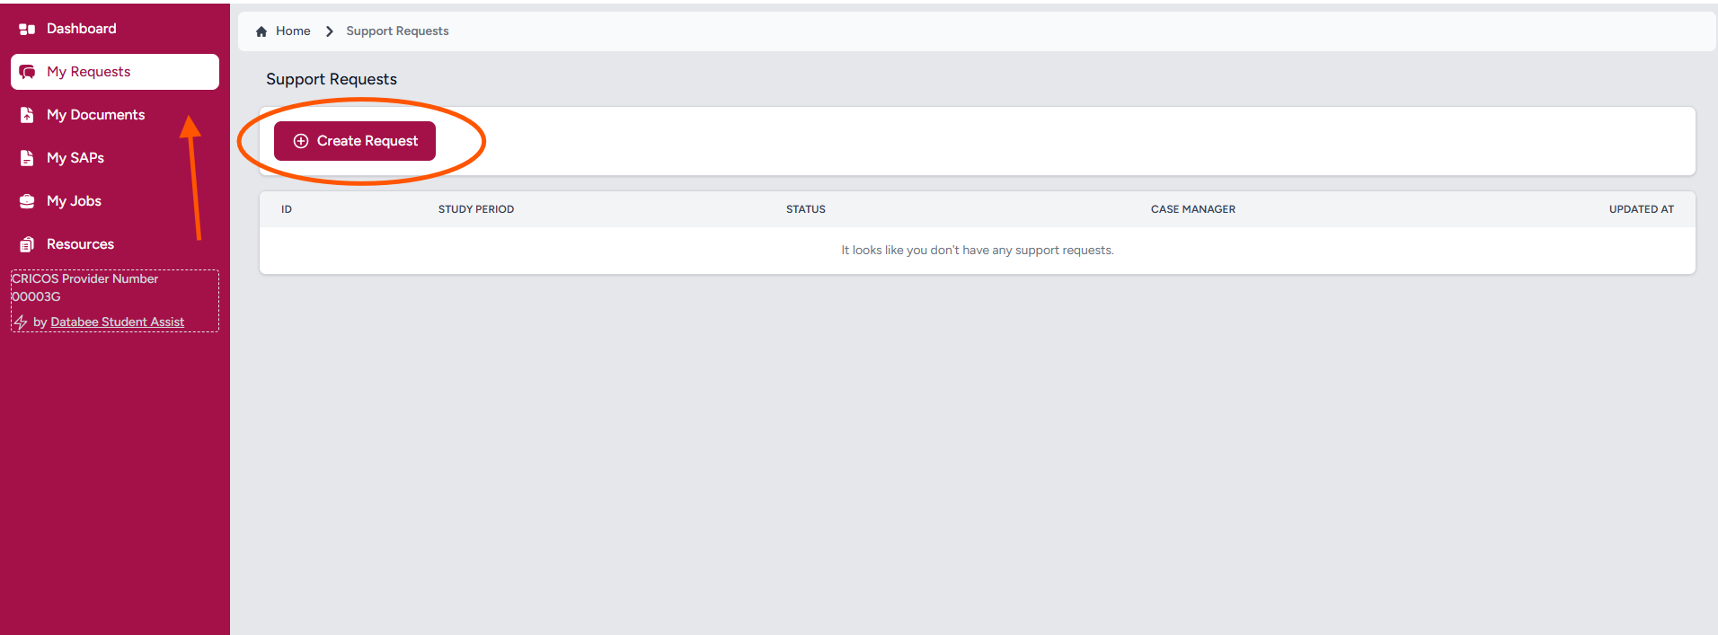Viewport: 1718px width, 635px height.
Task: Click the My Requests chat bubble icon
Action: tap(27, 72)
